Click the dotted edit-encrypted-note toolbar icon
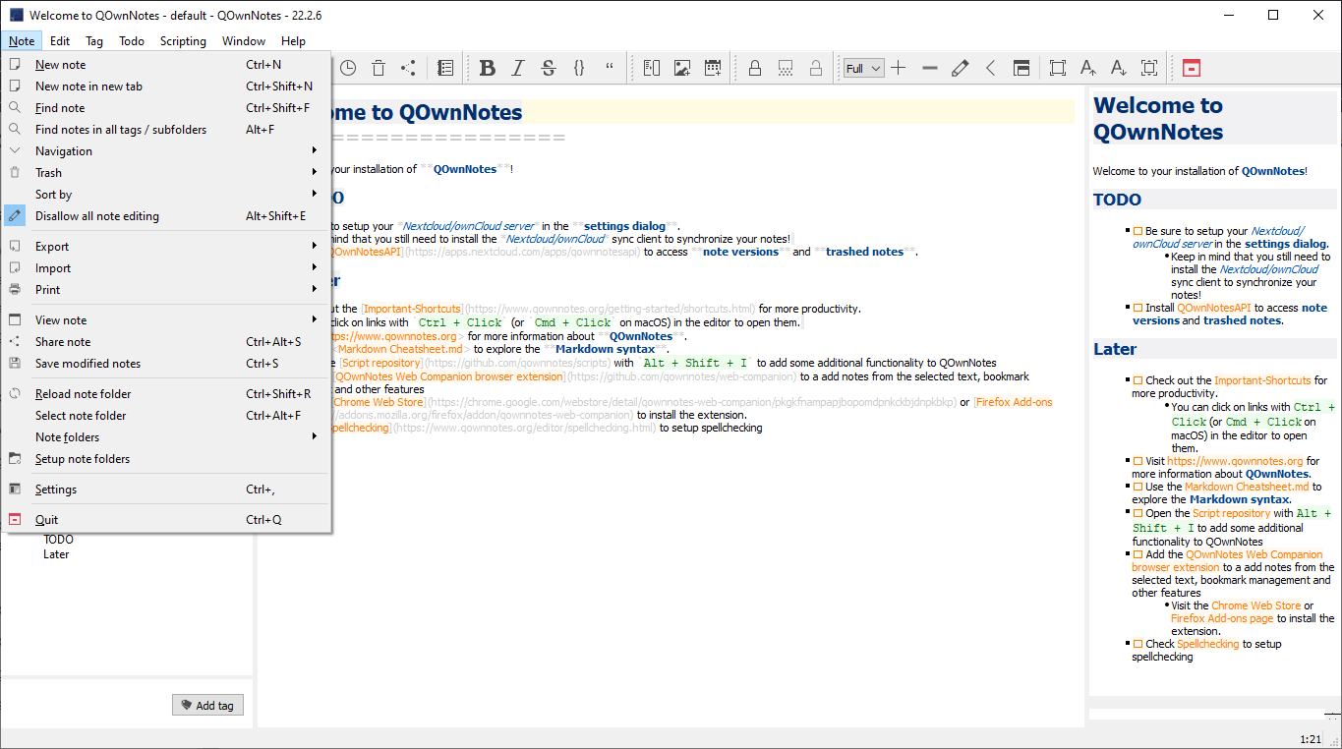The height and width of the screenshot is (749, 1342). point(786,68)
